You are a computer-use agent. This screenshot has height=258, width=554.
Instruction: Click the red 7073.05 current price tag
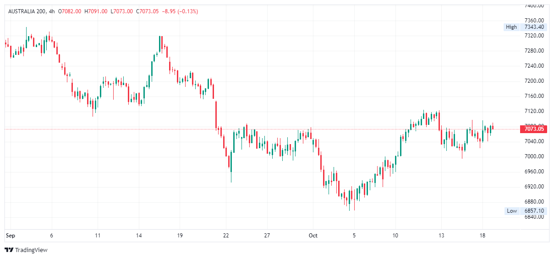click(x=534, y=129)
